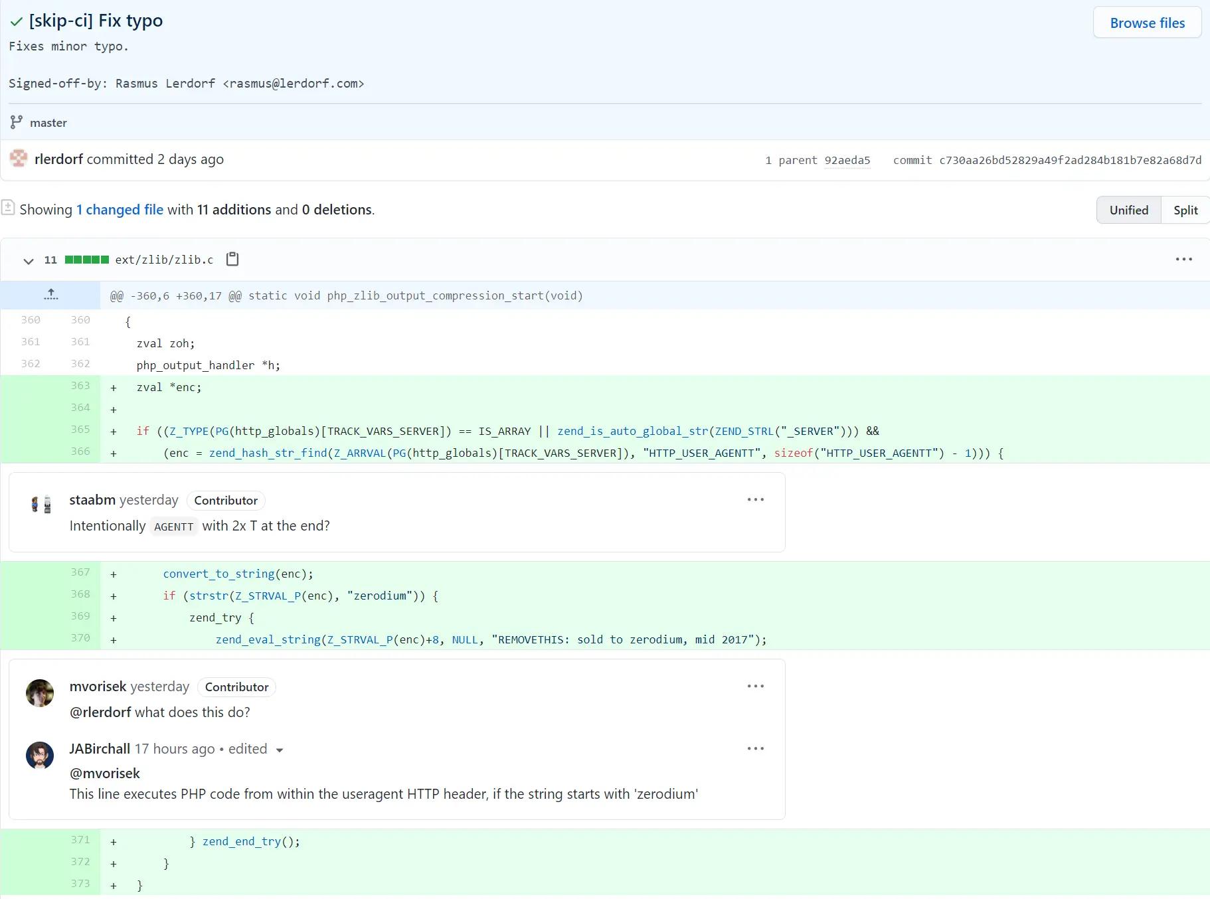
Task: Collapse the zlib.c diff with the chevron
Action: 28,261
